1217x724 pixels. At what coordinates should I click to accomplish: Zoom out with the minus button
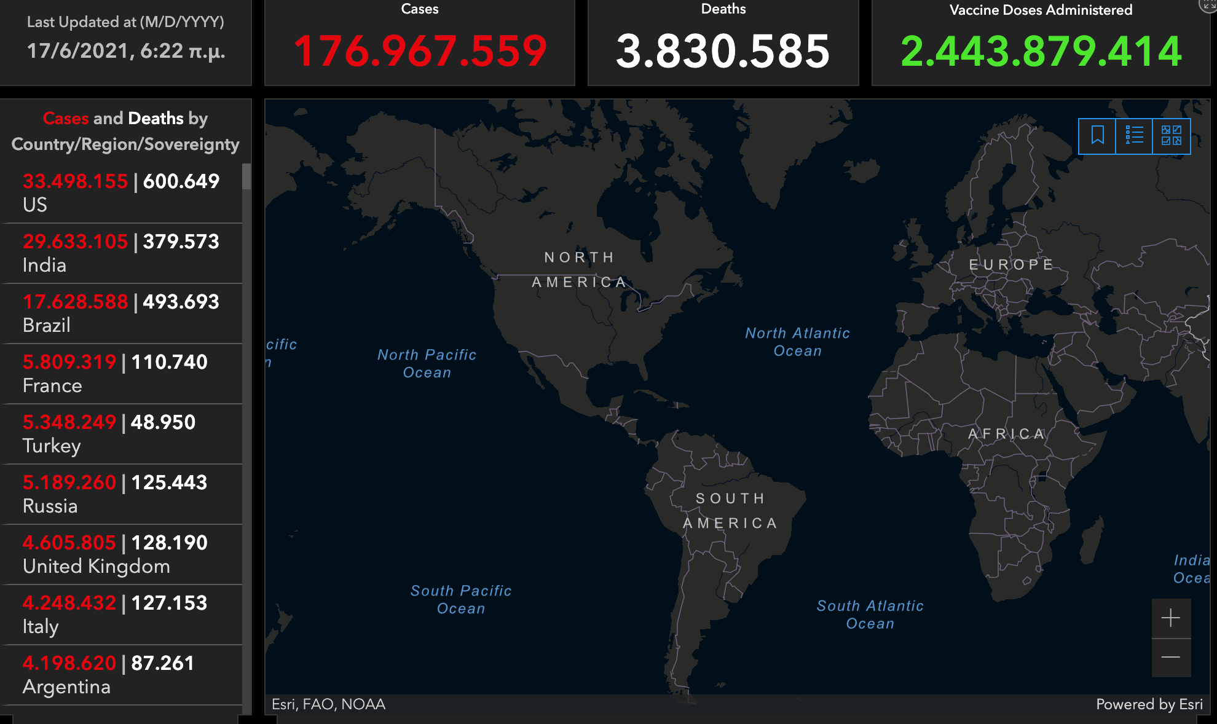click(x=1171, y=658)
